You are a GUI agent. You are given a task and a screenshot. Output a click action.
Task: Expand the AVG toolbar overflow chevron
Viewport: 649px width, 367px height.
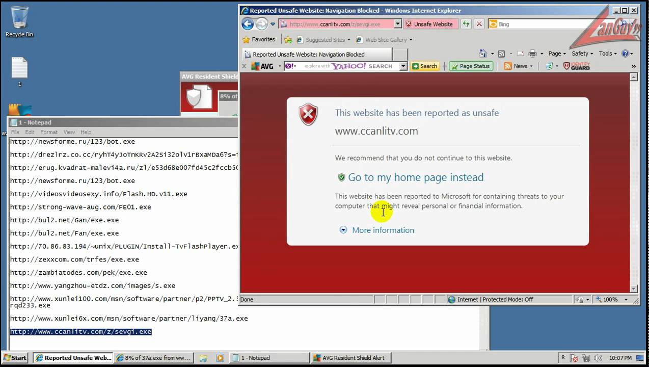pos(634,66)
